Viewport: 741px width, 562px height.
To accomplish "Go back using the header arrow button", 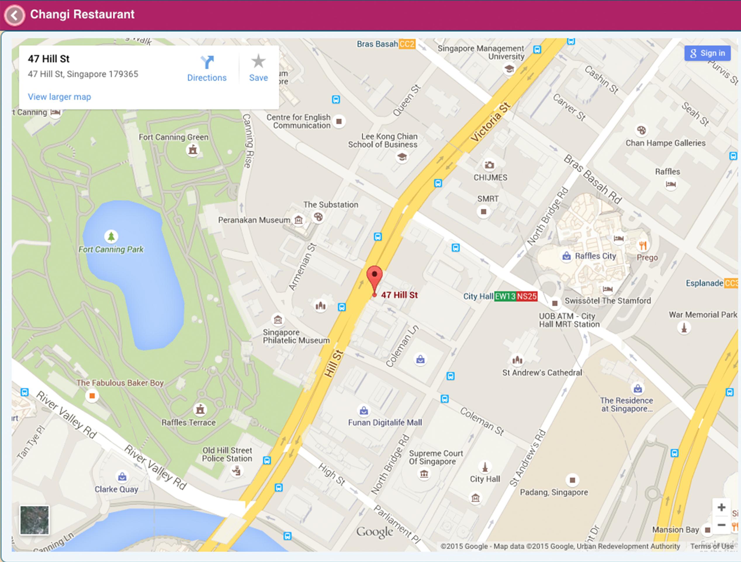I will [14, 15].
